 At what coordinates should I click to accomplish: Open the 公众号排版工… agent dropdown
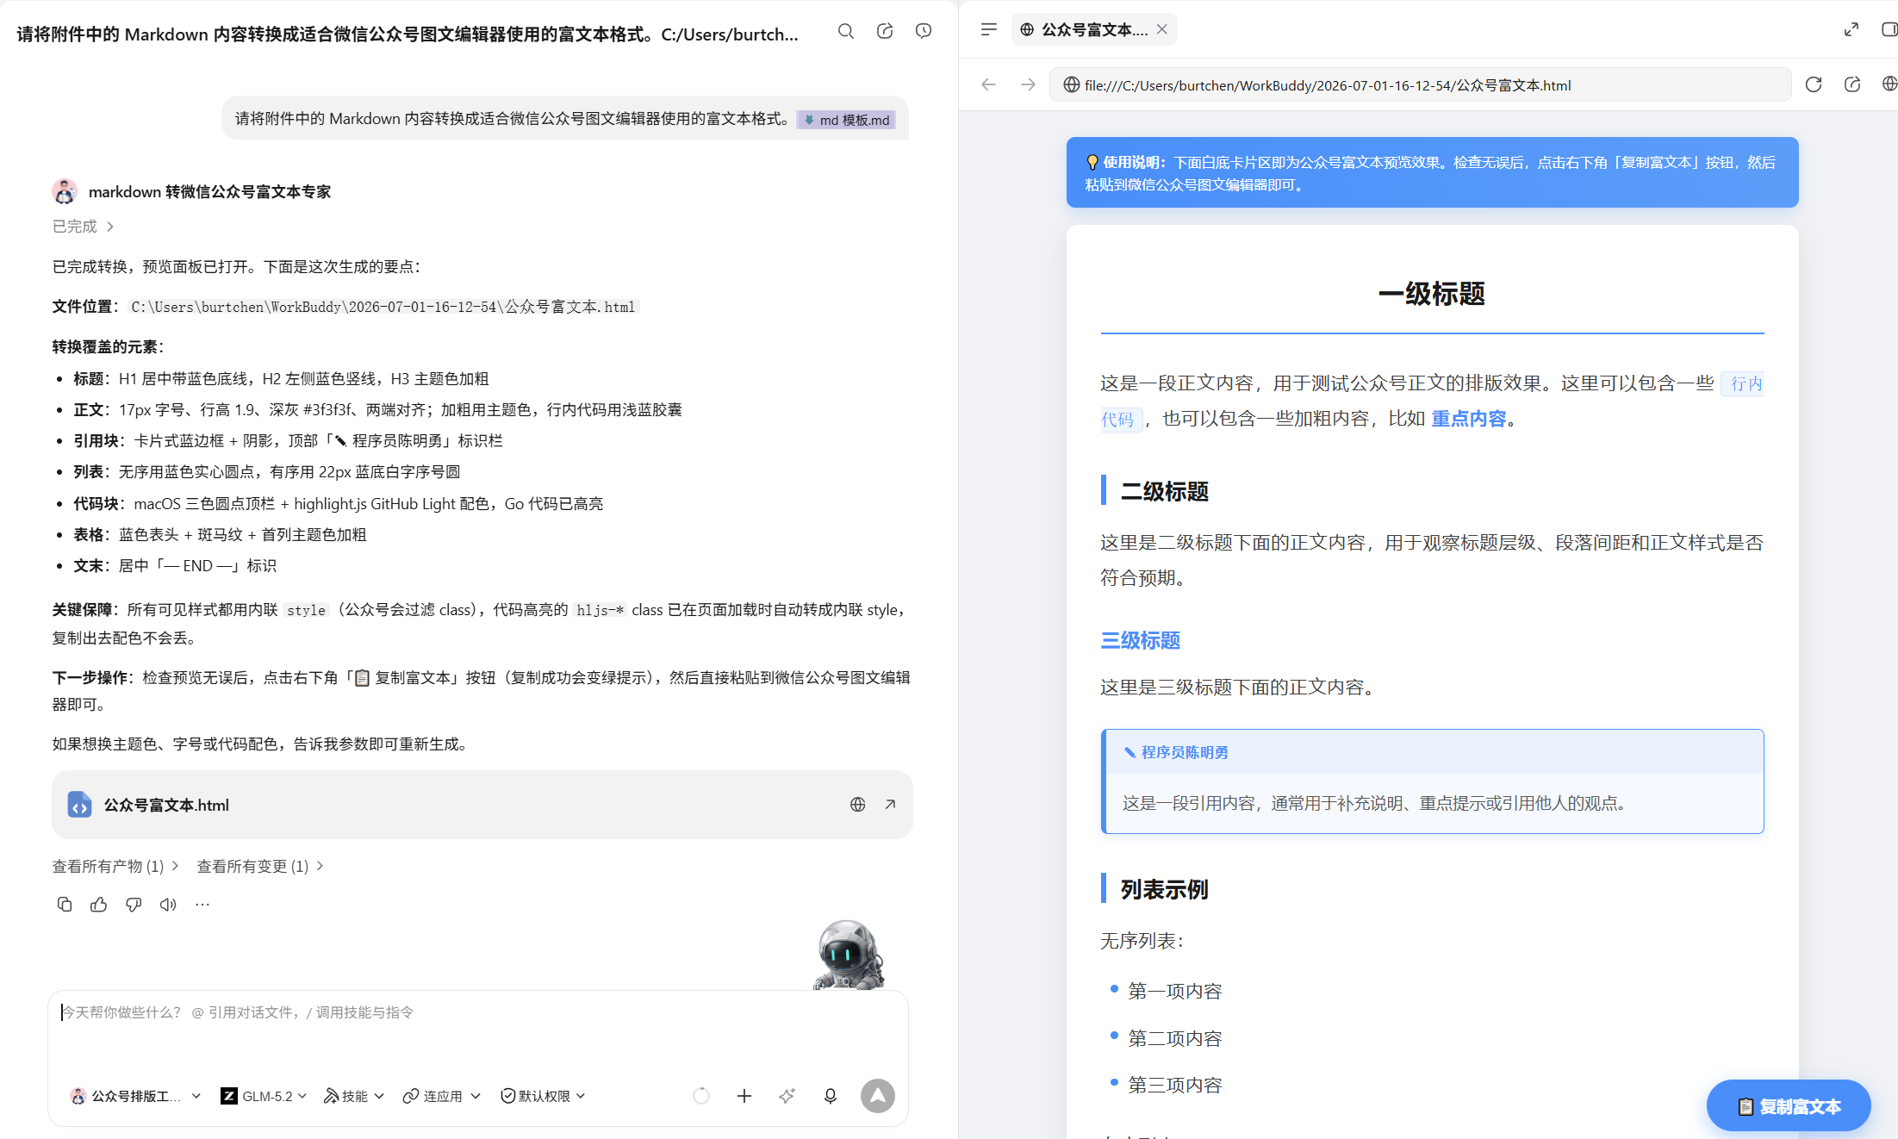tap(135, 1096)
